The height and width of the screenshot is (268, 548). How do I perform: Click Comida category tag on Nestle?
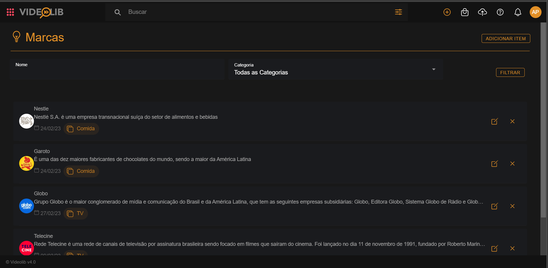coord(81,129)
